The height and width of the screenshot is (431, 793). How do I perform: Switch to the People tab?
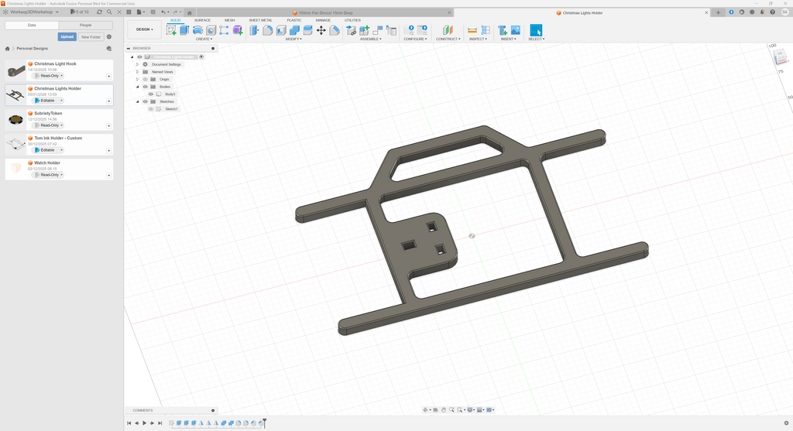tap(85, 25)
